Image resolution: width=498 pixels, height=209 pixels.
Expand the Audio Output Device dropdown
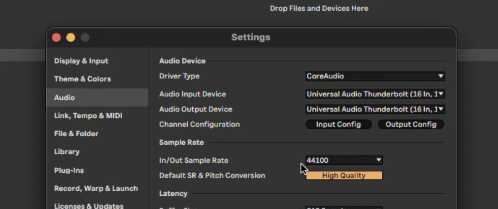tap(375, 109)
